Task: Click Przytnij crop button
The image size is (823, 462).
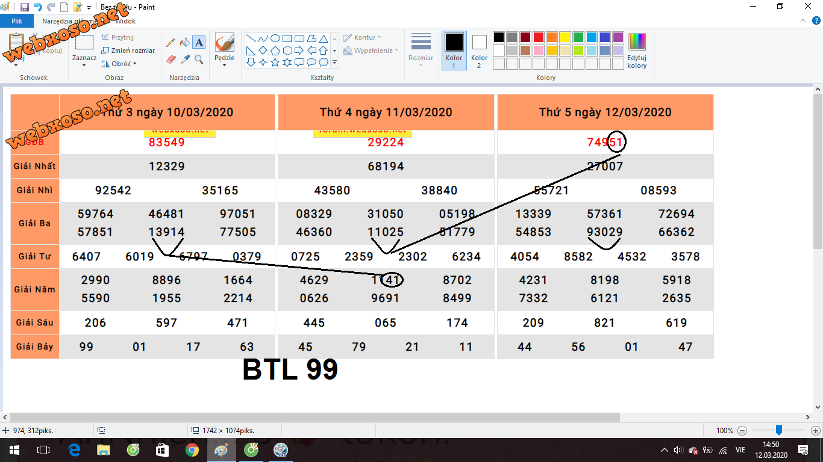Action: tap(117, 37)
